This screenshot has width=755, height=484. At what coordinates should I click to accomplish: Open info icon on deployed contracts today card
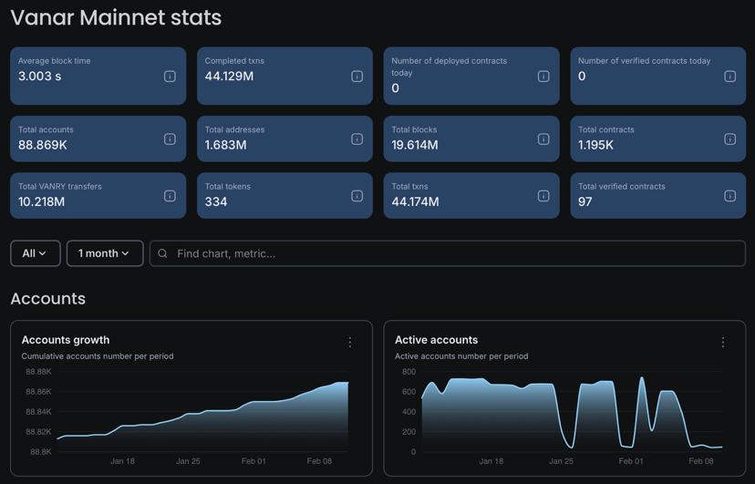543,77
